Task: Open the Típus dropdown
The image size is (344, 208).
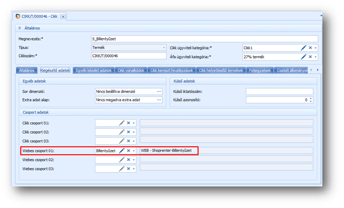Action: 164,47
